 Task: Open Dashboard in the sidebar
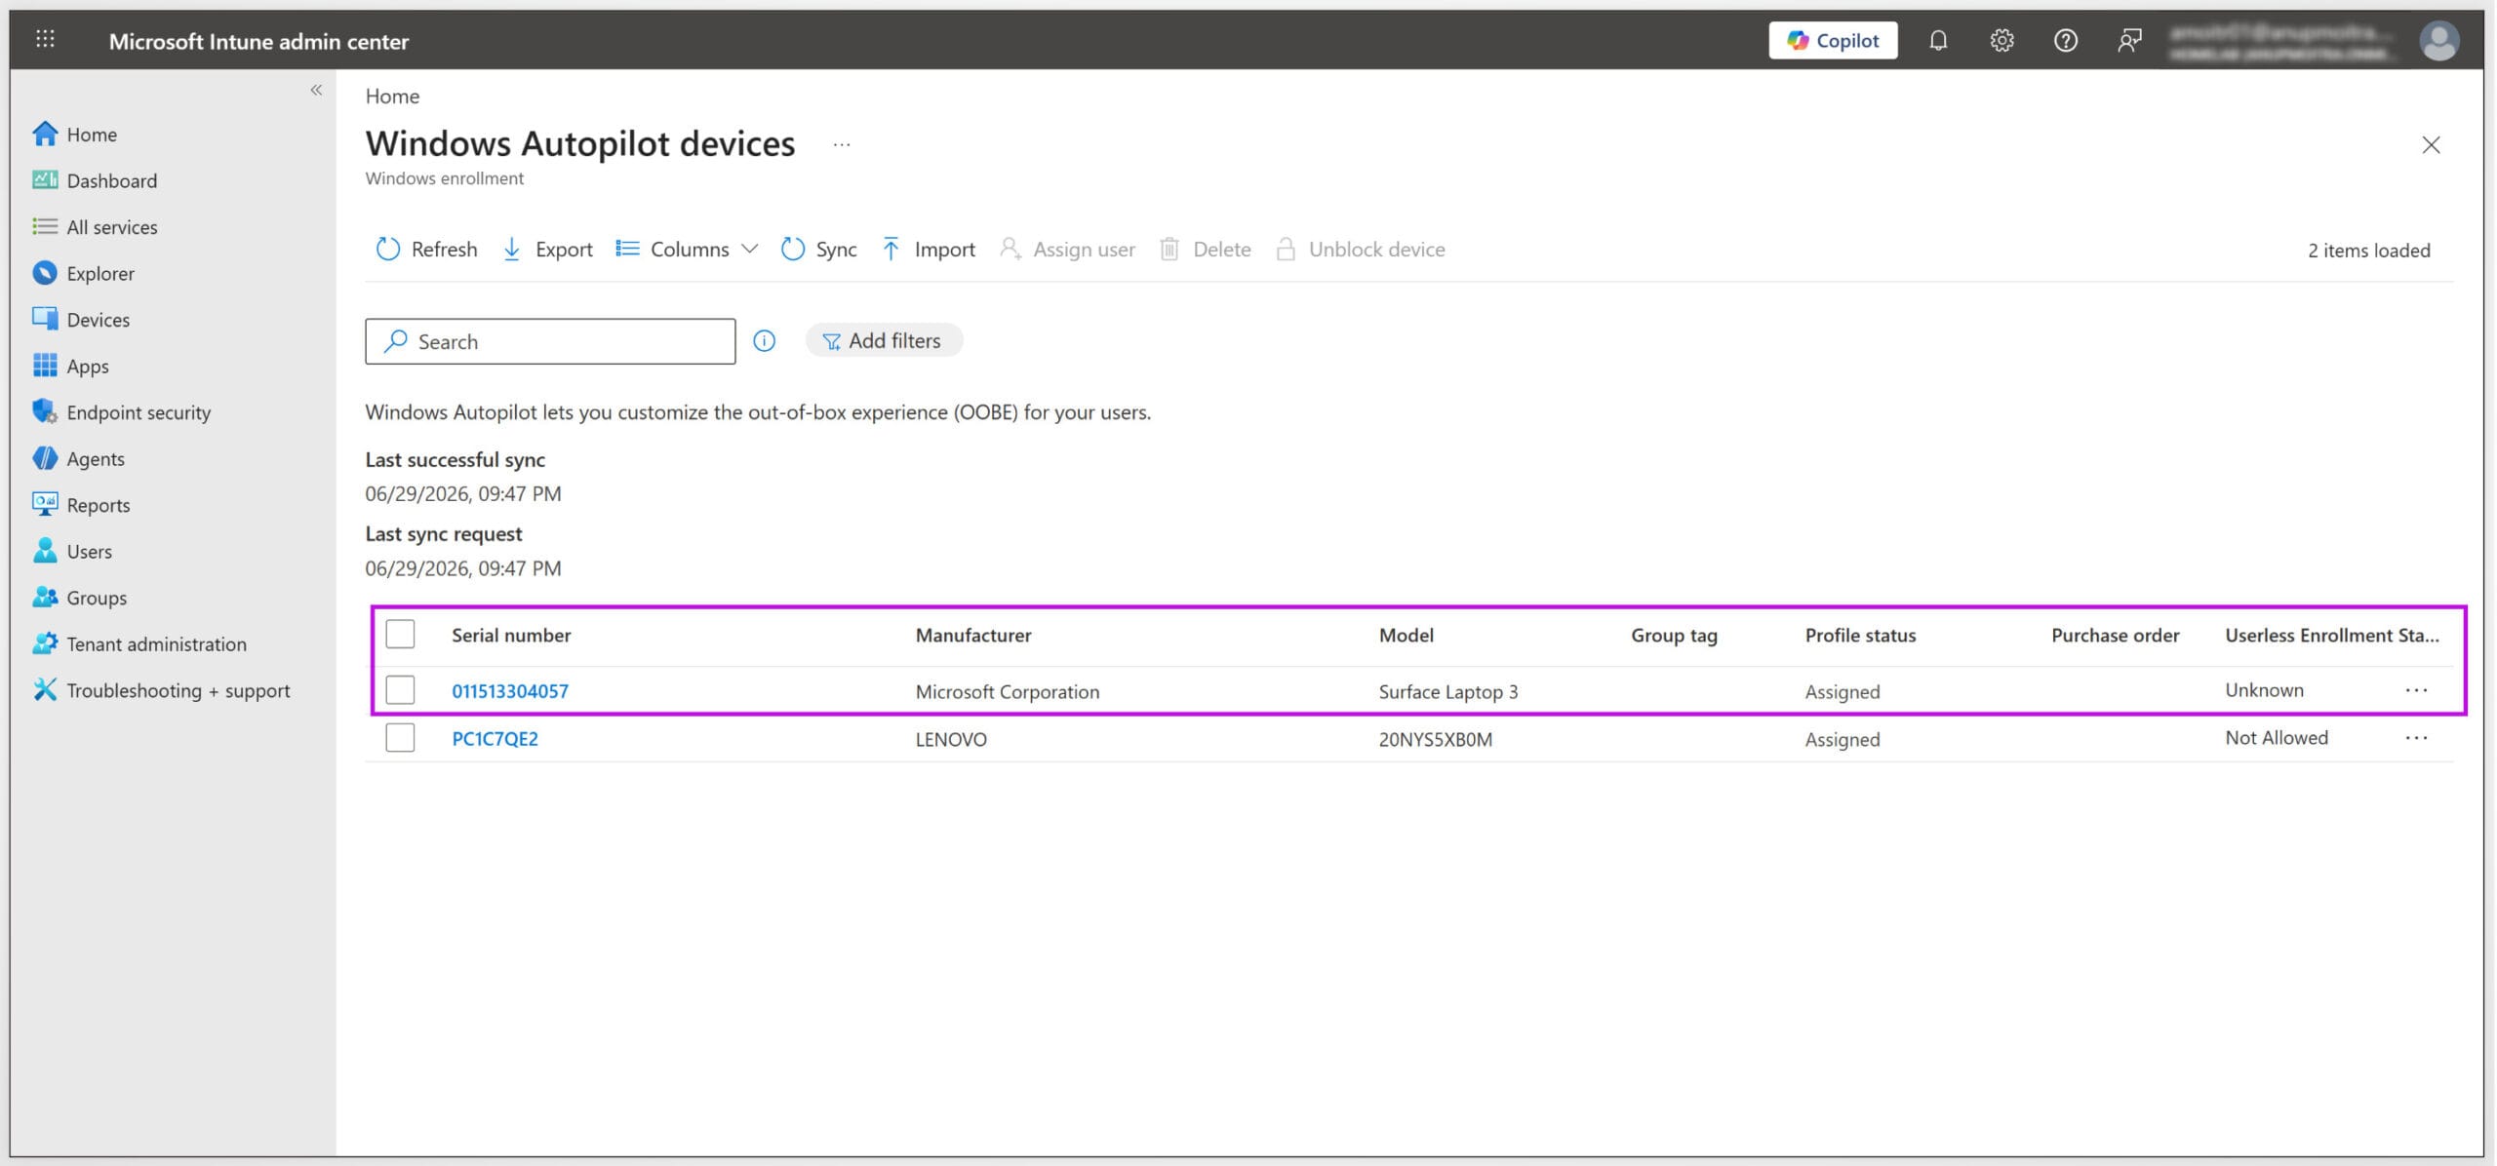[111, 180]
